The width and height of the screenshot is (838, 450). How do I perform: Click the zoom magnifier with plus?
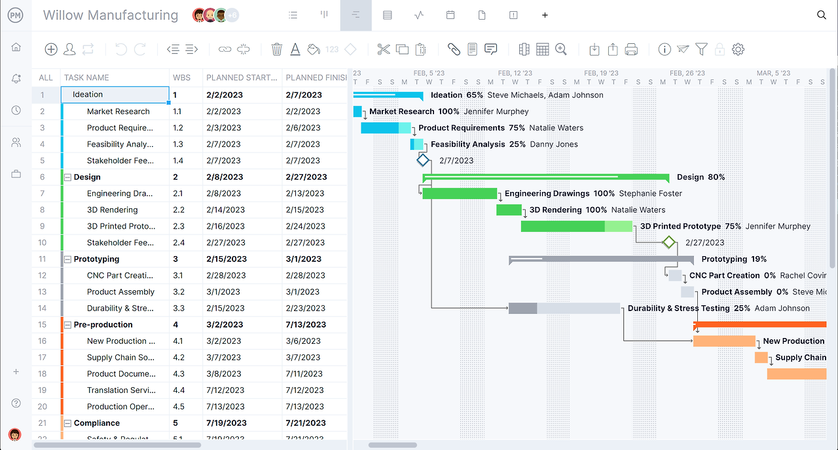(561, 49)
